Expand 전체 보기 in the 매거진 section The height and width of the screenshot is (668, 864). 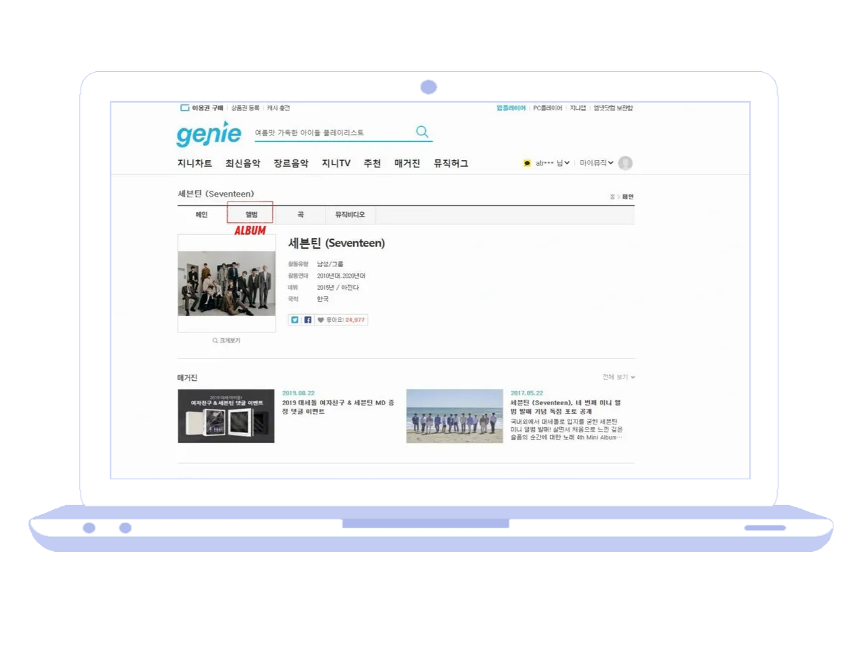pos(618,377)
